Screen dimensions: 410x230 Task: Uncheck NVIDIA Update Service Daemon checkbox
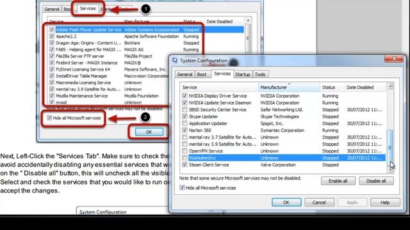click(x=184, y=103)
